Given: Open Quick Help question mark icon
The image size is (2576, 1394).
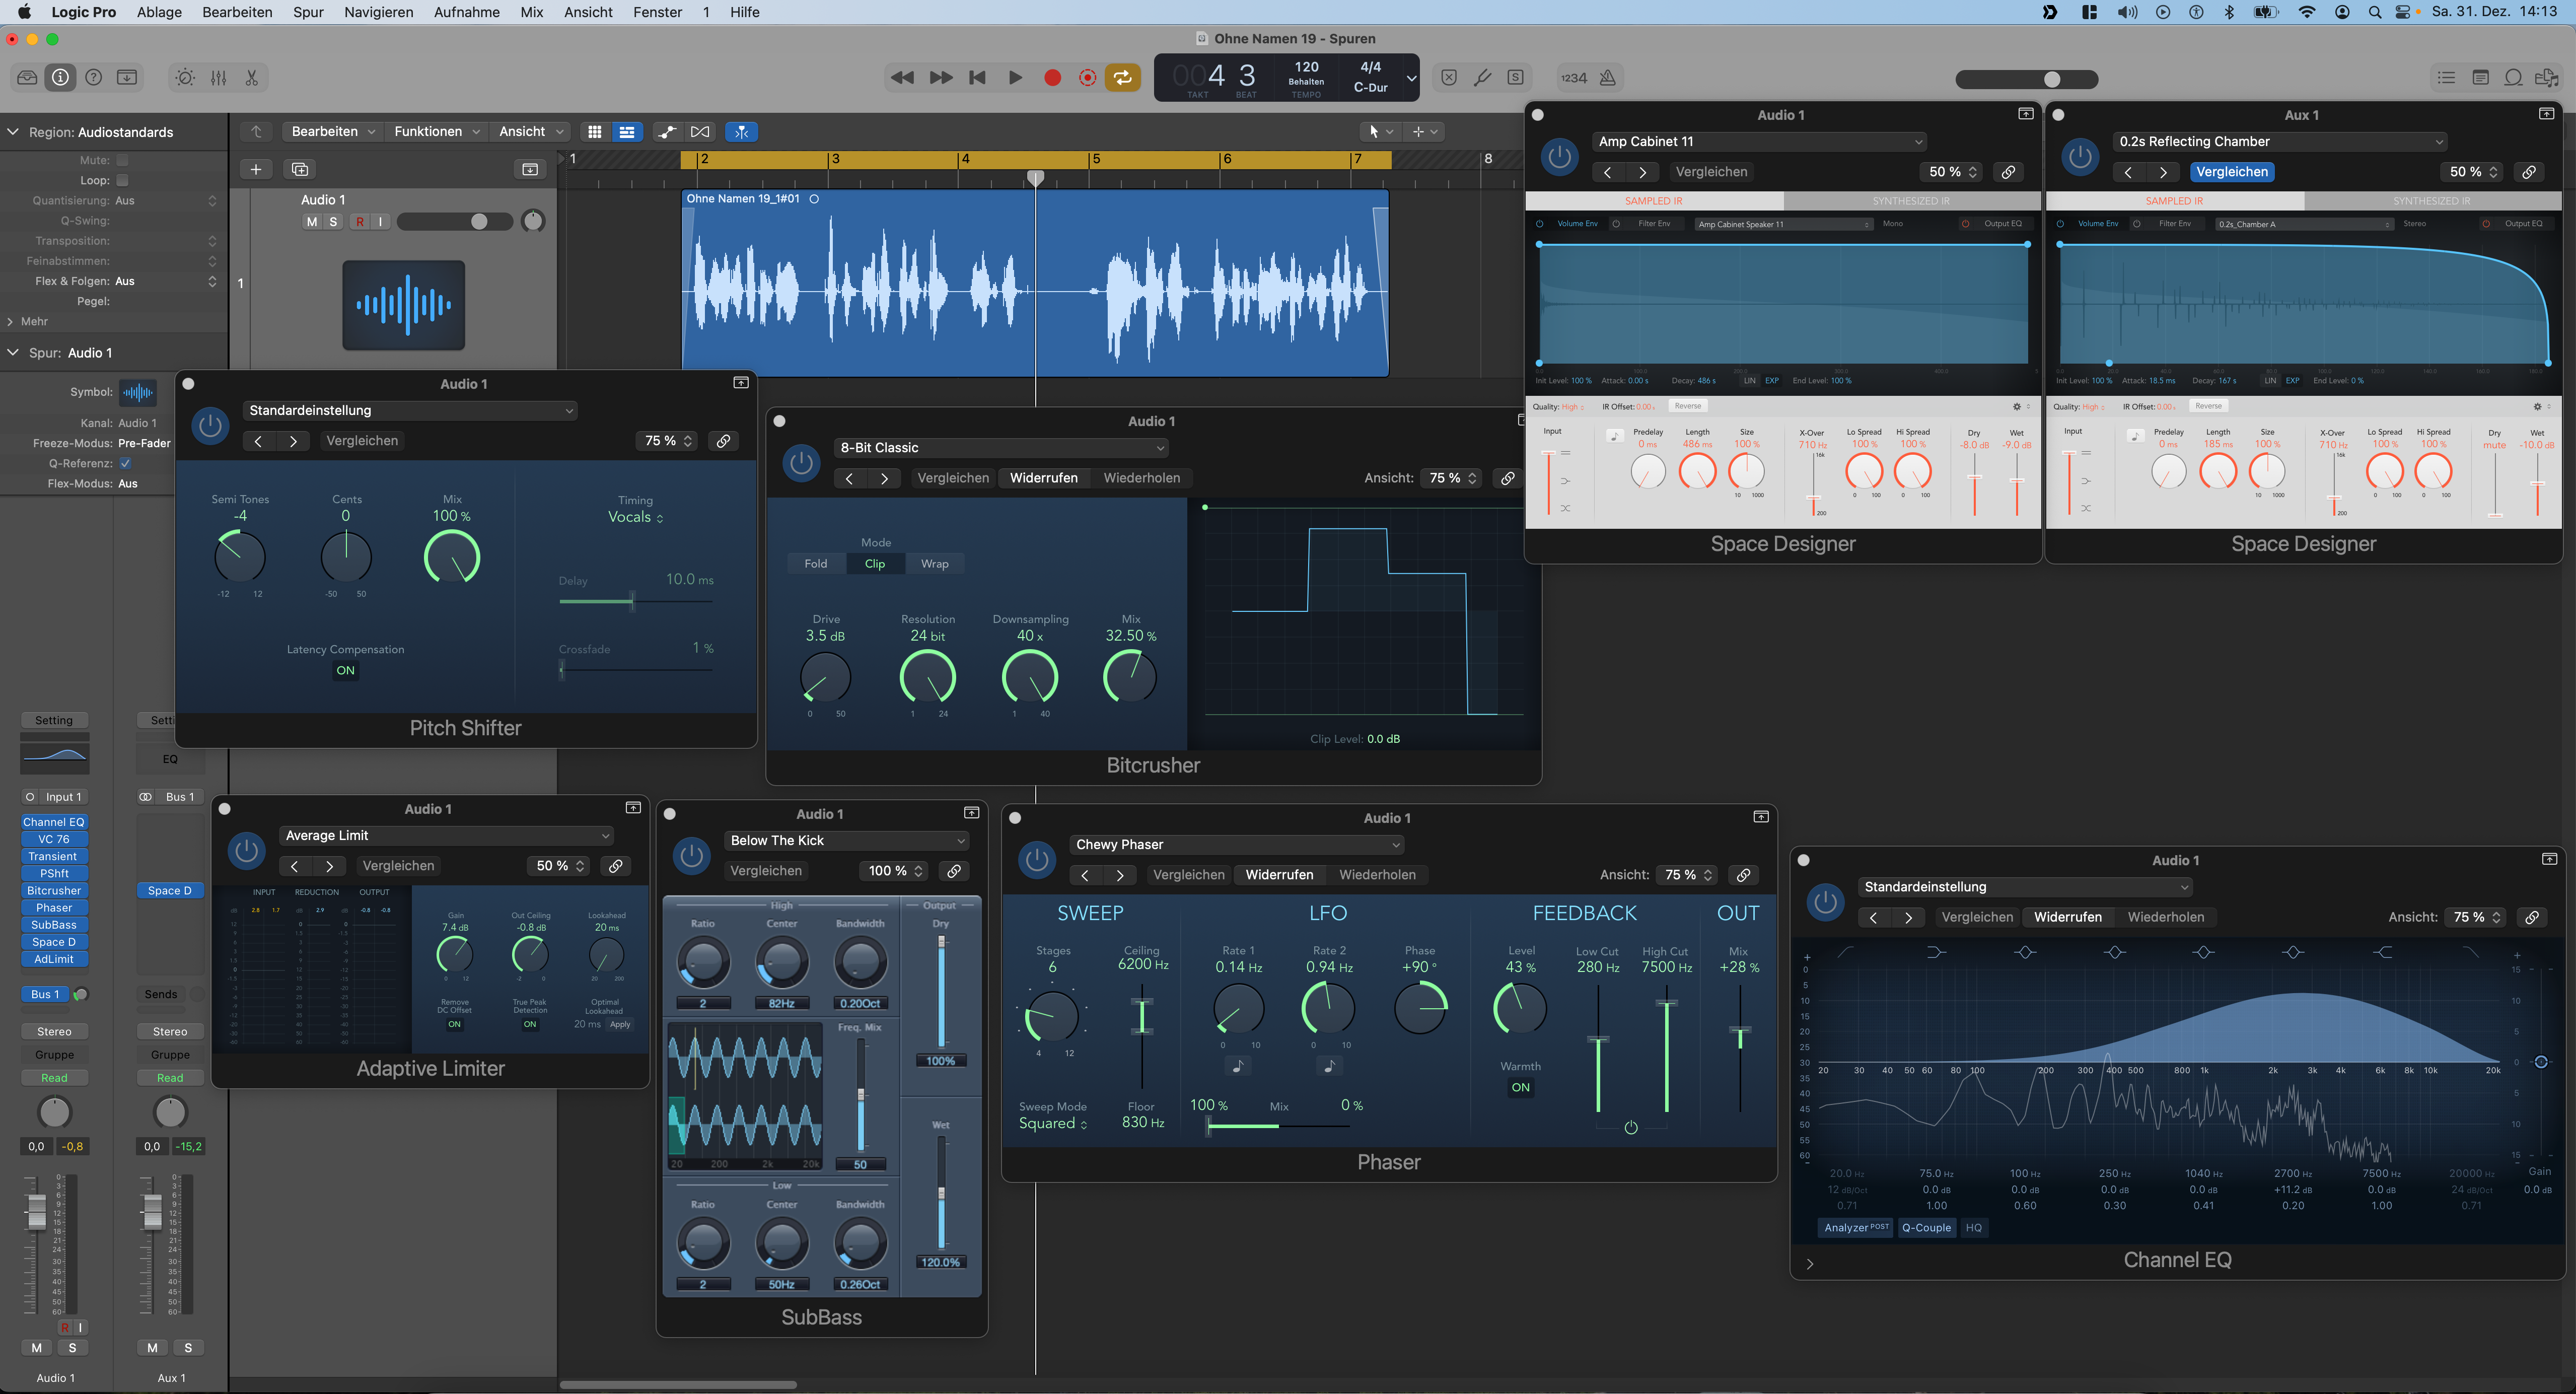Looking at the screenshot, I should click(94, 77).
